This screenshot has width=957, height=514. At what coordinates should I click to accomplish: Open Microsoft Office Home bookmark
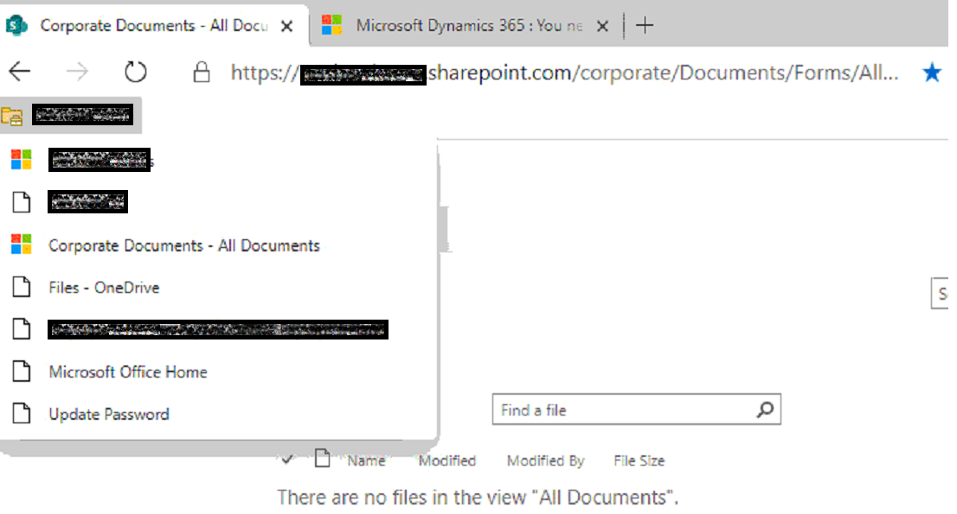coord(127,372)
